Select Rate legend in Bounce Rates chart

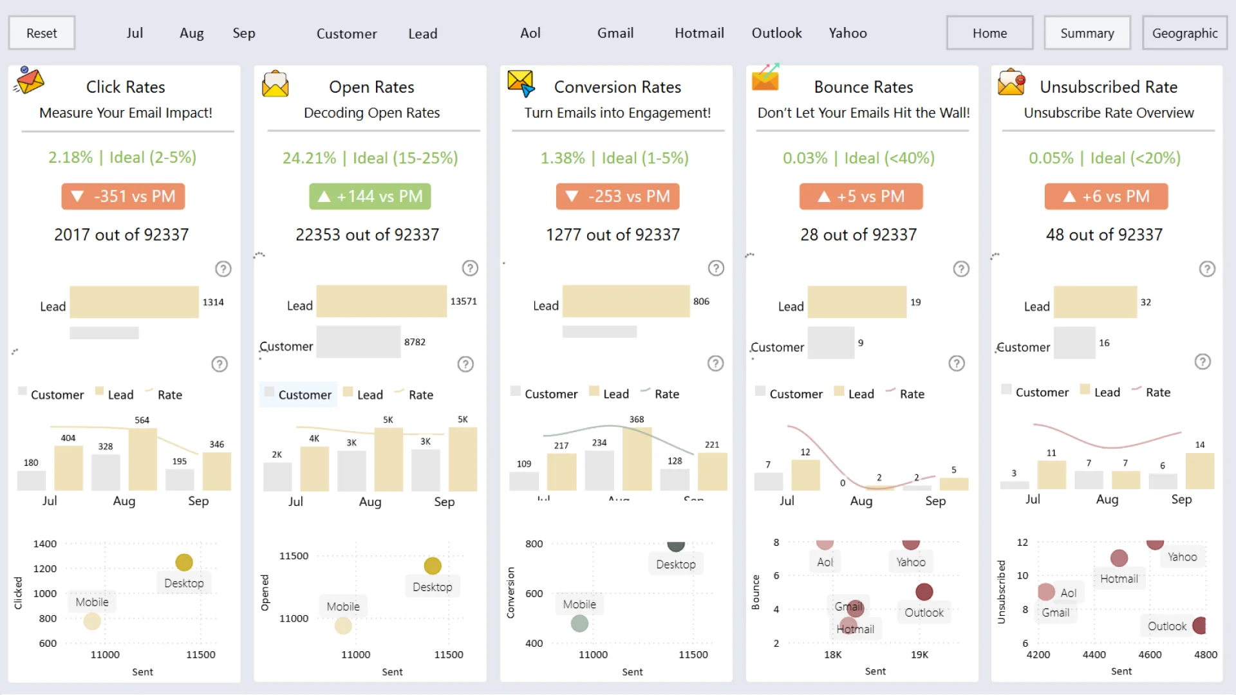pos(905,394)
